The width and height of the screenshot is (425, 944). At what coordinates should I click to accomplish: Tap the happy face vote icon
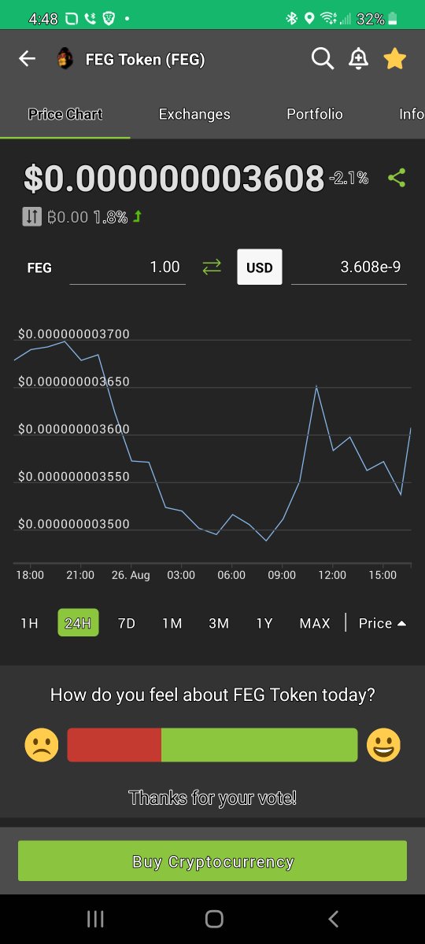(x=383, y=745)
